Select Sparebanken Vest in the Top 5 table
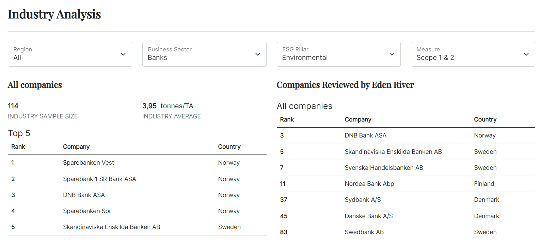Image resolution: width=541 pixels, height=243 pixels. (x=89, y=163)
